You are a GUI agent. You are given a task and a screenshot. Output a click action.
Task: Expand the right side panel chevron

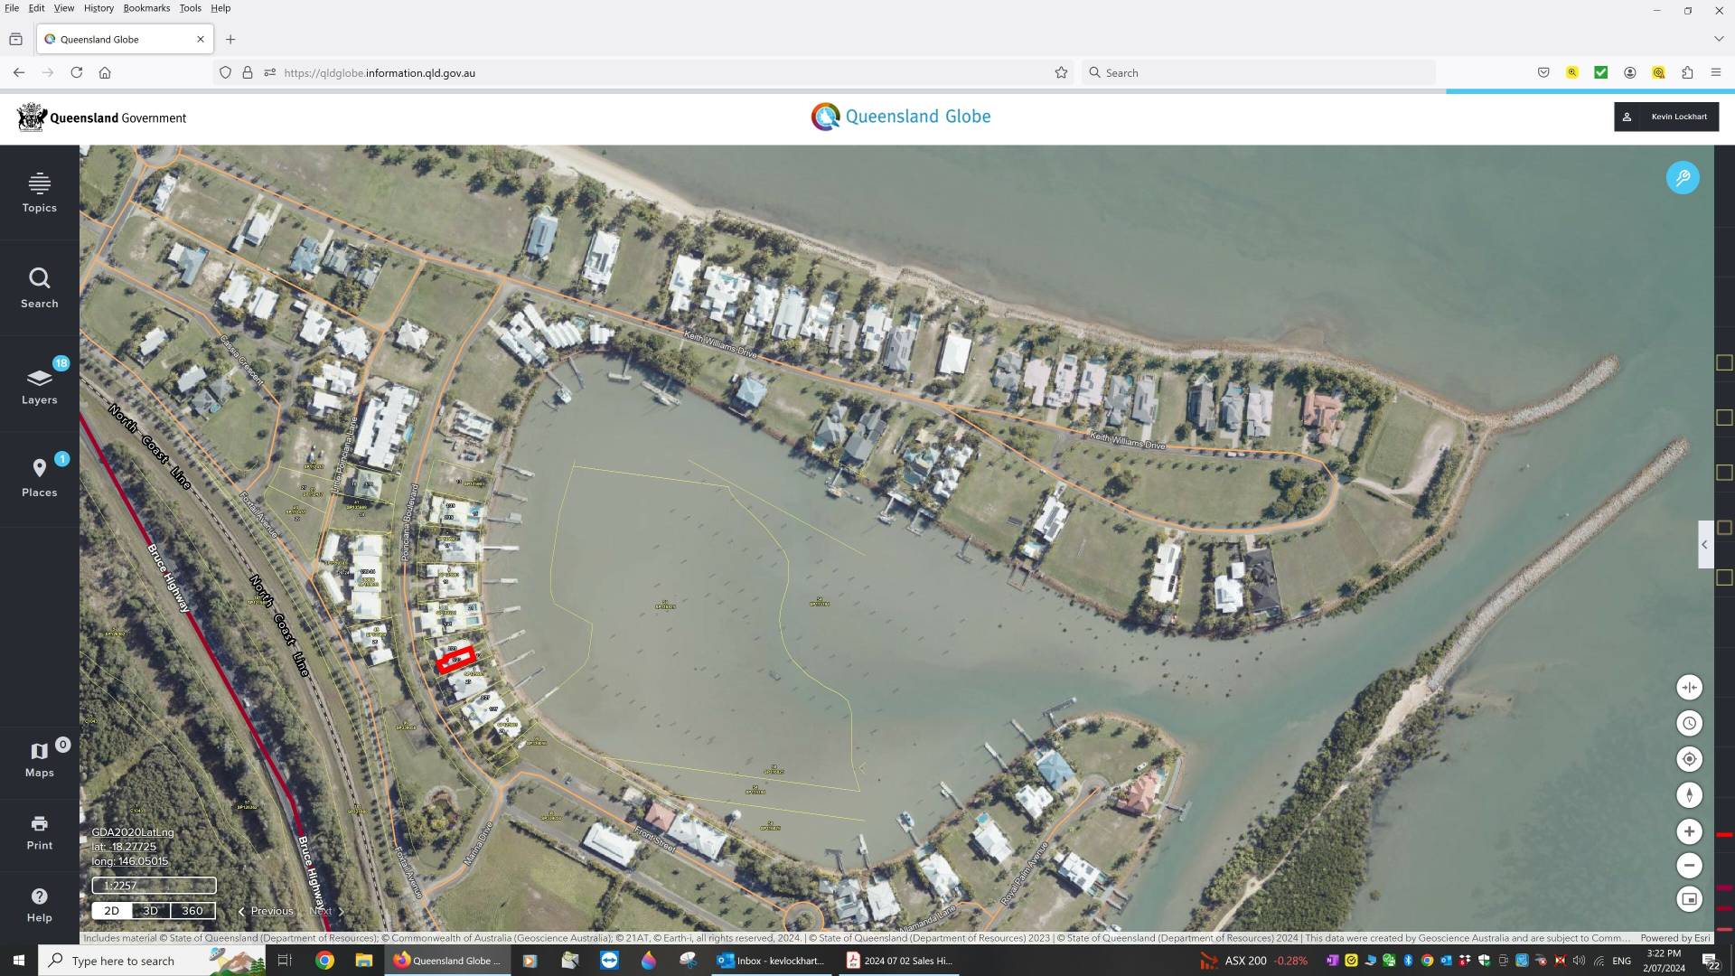pyautogui.click(x=1704, y=545)
